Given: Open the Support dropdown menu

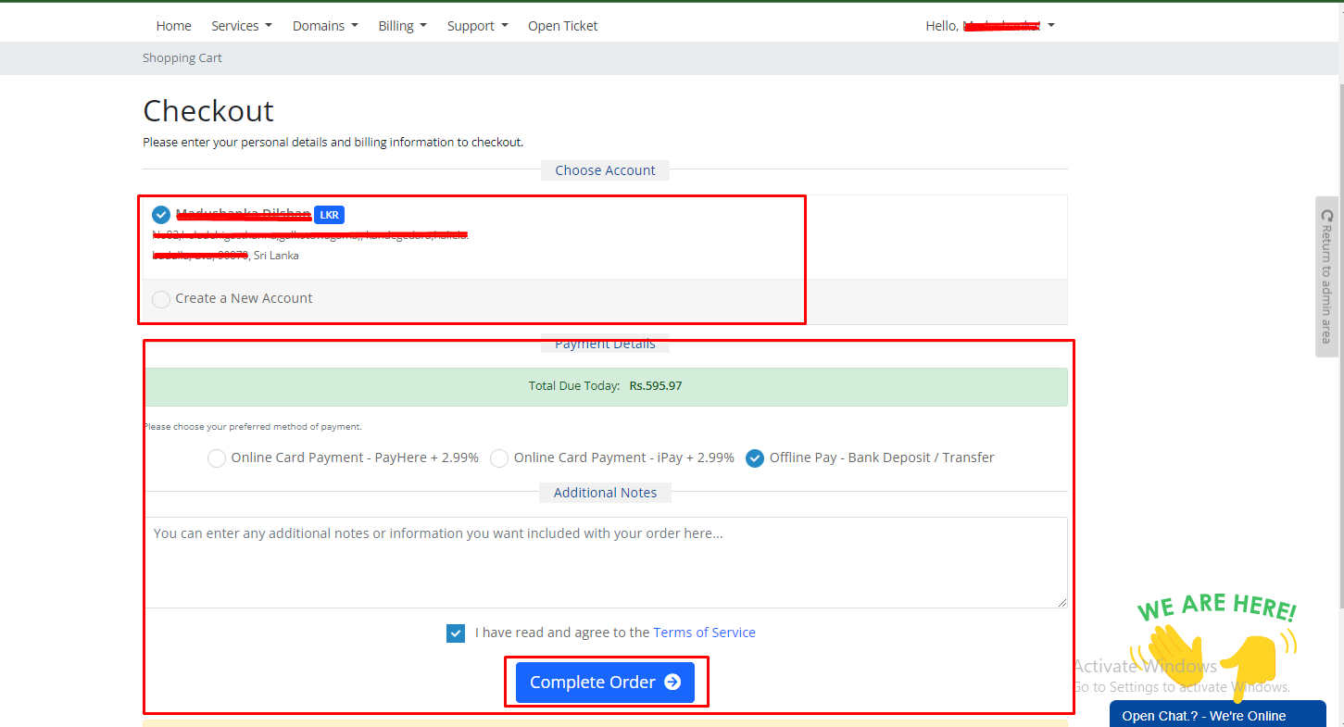Looking at the screenshot, I should click(477, 26).
